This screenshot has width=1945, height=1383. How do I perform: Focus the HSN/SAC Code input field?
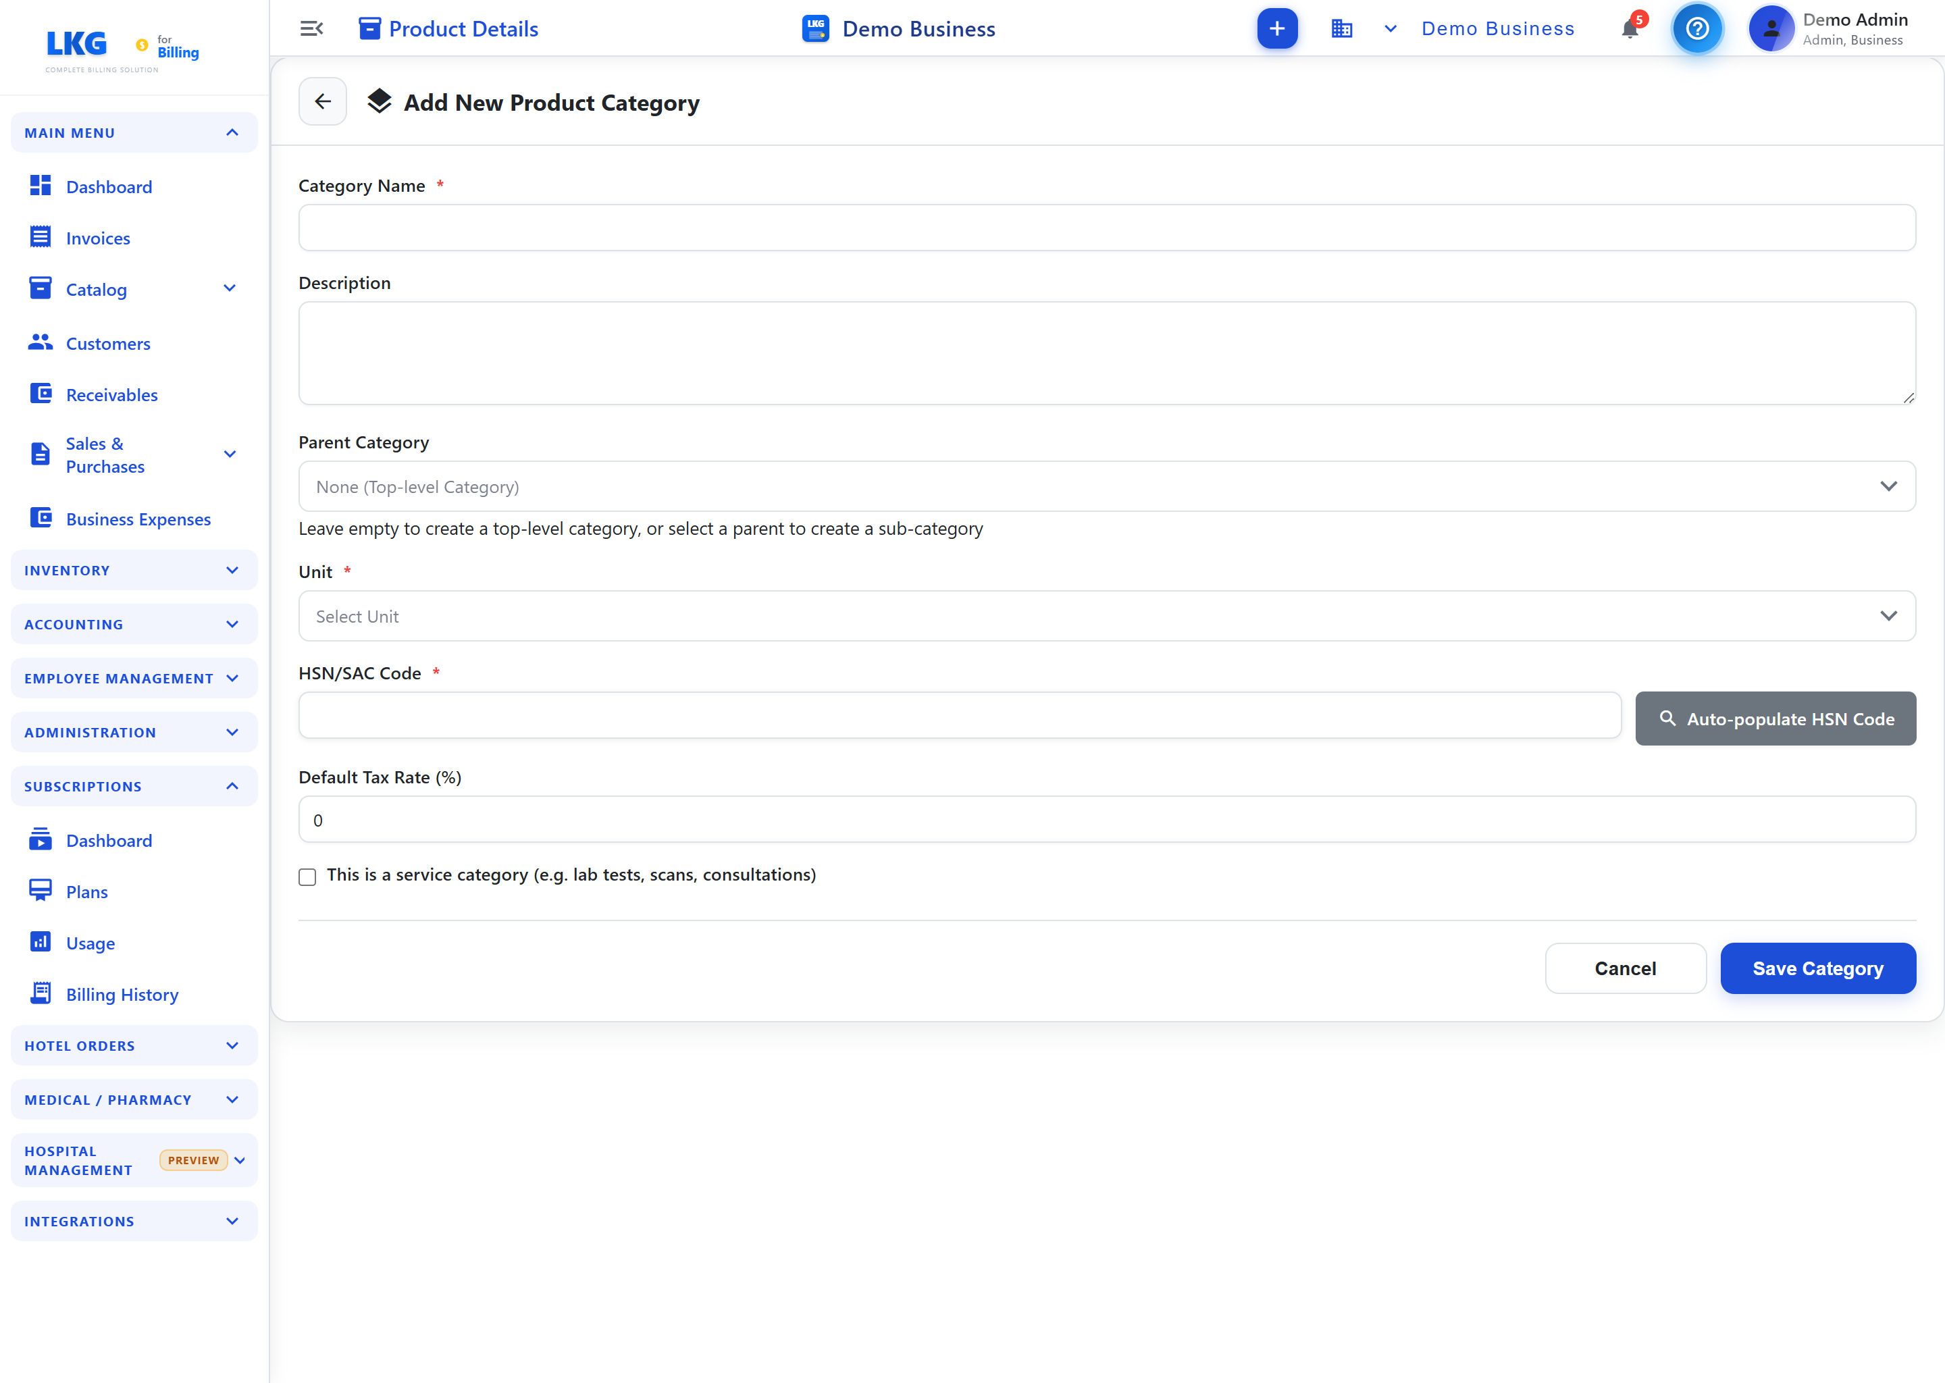tap(960, 715)
